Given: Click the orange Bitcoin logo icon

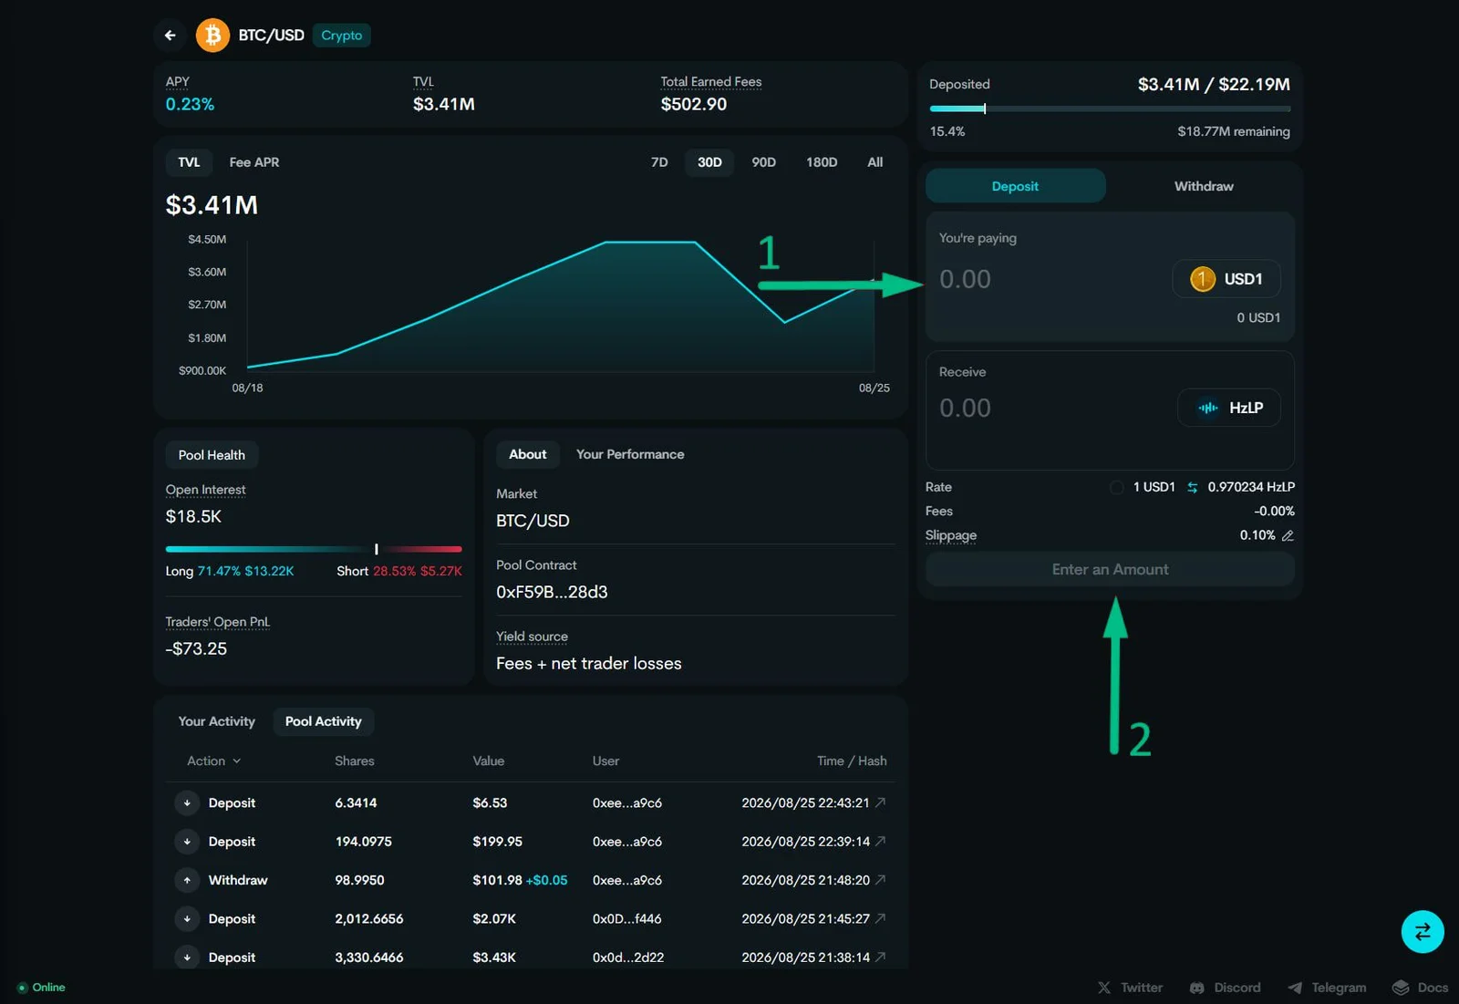Looking at the screenshot, I should [212, 36].
